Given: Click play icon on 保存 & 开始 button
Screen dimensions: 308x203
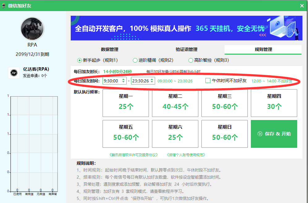Looking at the screenshot, I should pos(260,134).
